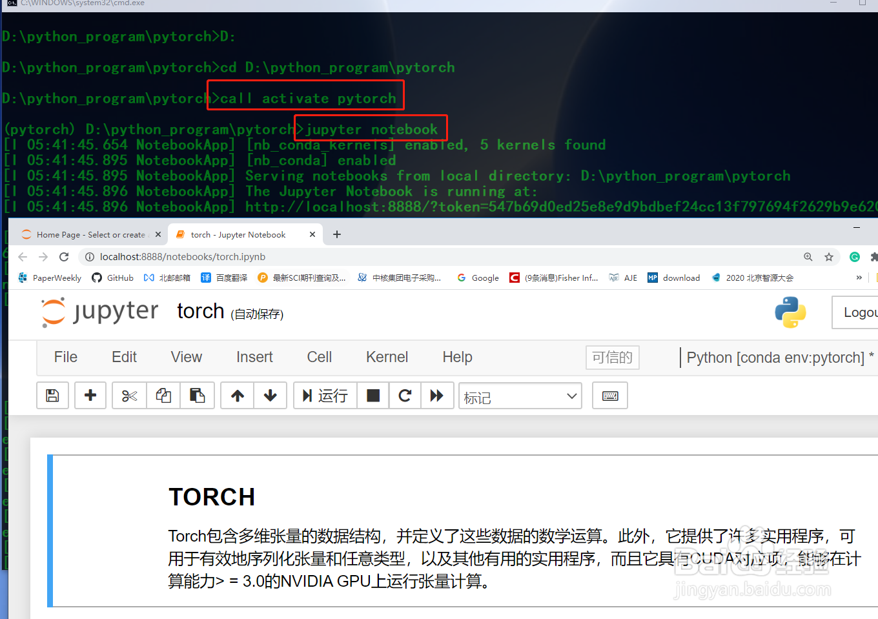Image resolution: width=878 pixels, height=619 pixels.
Task: Click the Jupyter logo to go home
Action: 100,312
